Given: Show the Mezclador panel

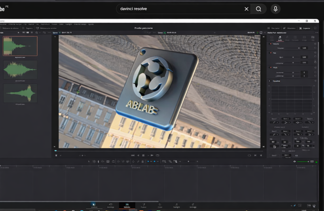Looking at the screenshot, I should click(273, 28).
